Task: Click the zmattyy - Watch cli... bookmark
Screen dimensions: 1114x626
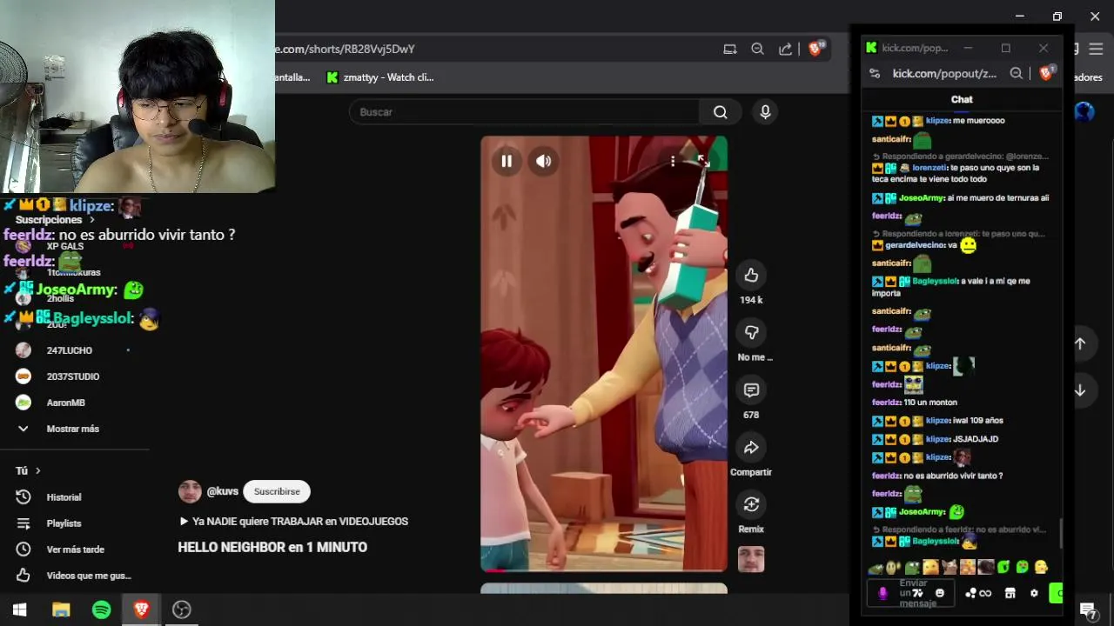Action: pos(379,77)
